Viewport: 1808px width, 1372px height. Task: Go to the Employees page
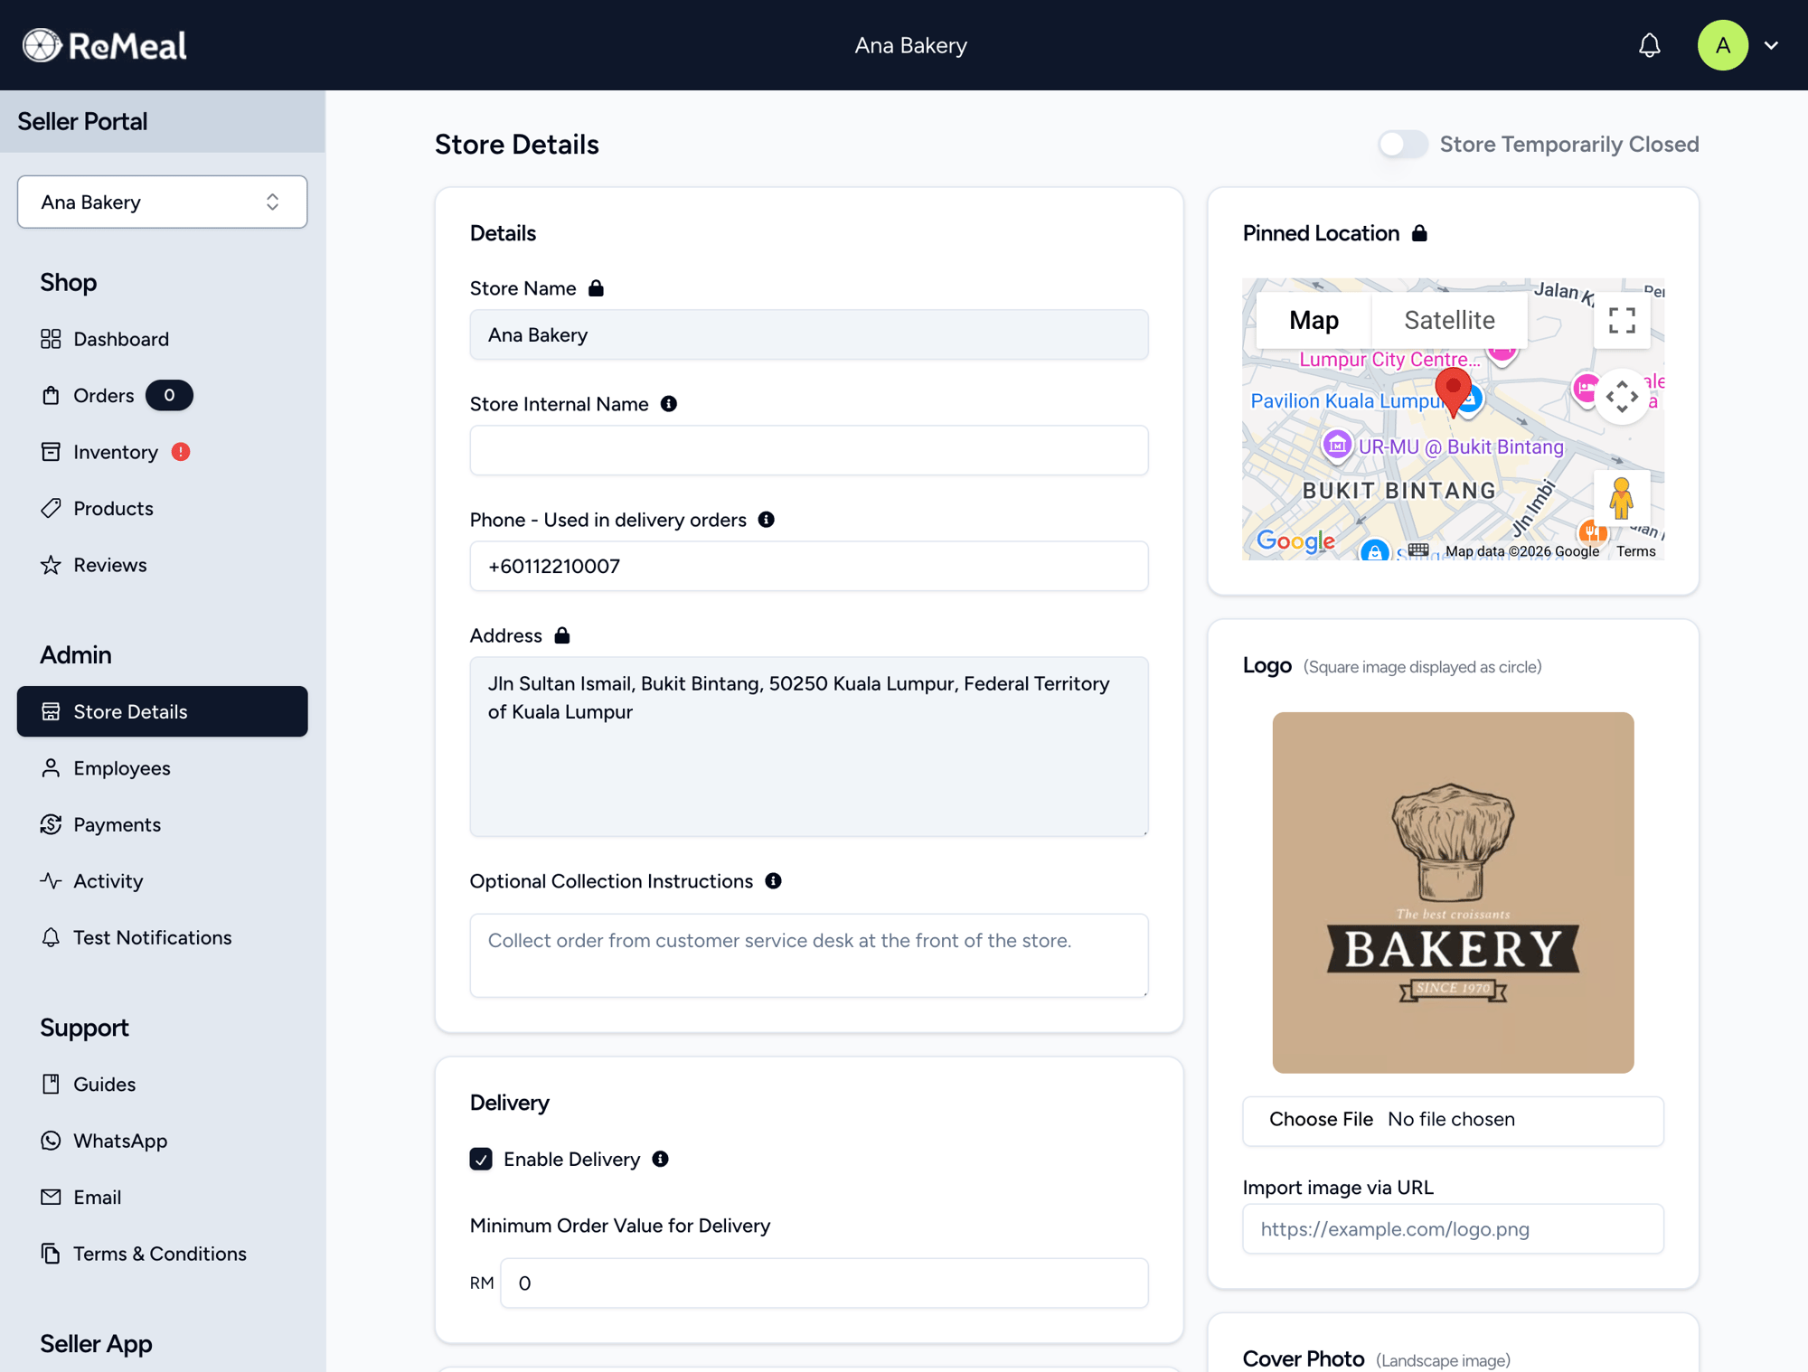click(x=121, y=768)
